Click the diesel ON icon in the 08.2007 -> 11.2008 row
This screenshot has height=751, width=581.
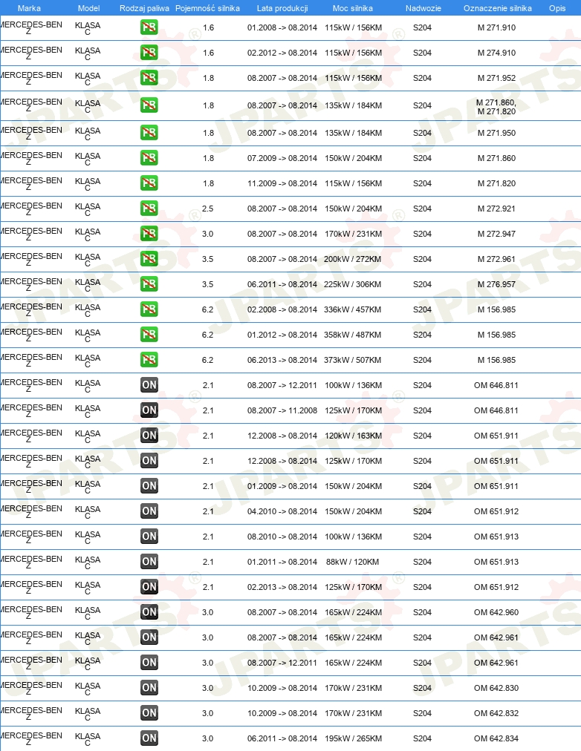click(149, 410)
